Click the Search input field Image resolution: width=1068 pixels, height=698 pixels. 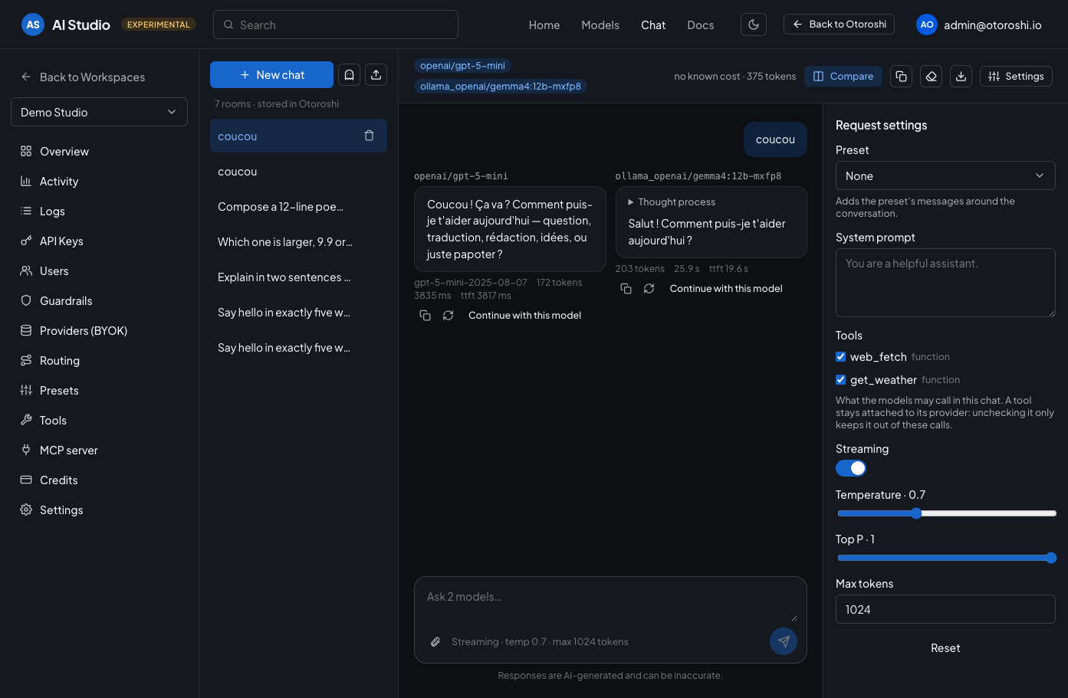pos(336,25)
